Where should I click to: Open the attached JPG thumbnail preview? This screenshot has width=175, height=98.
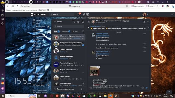click(94, 71)
